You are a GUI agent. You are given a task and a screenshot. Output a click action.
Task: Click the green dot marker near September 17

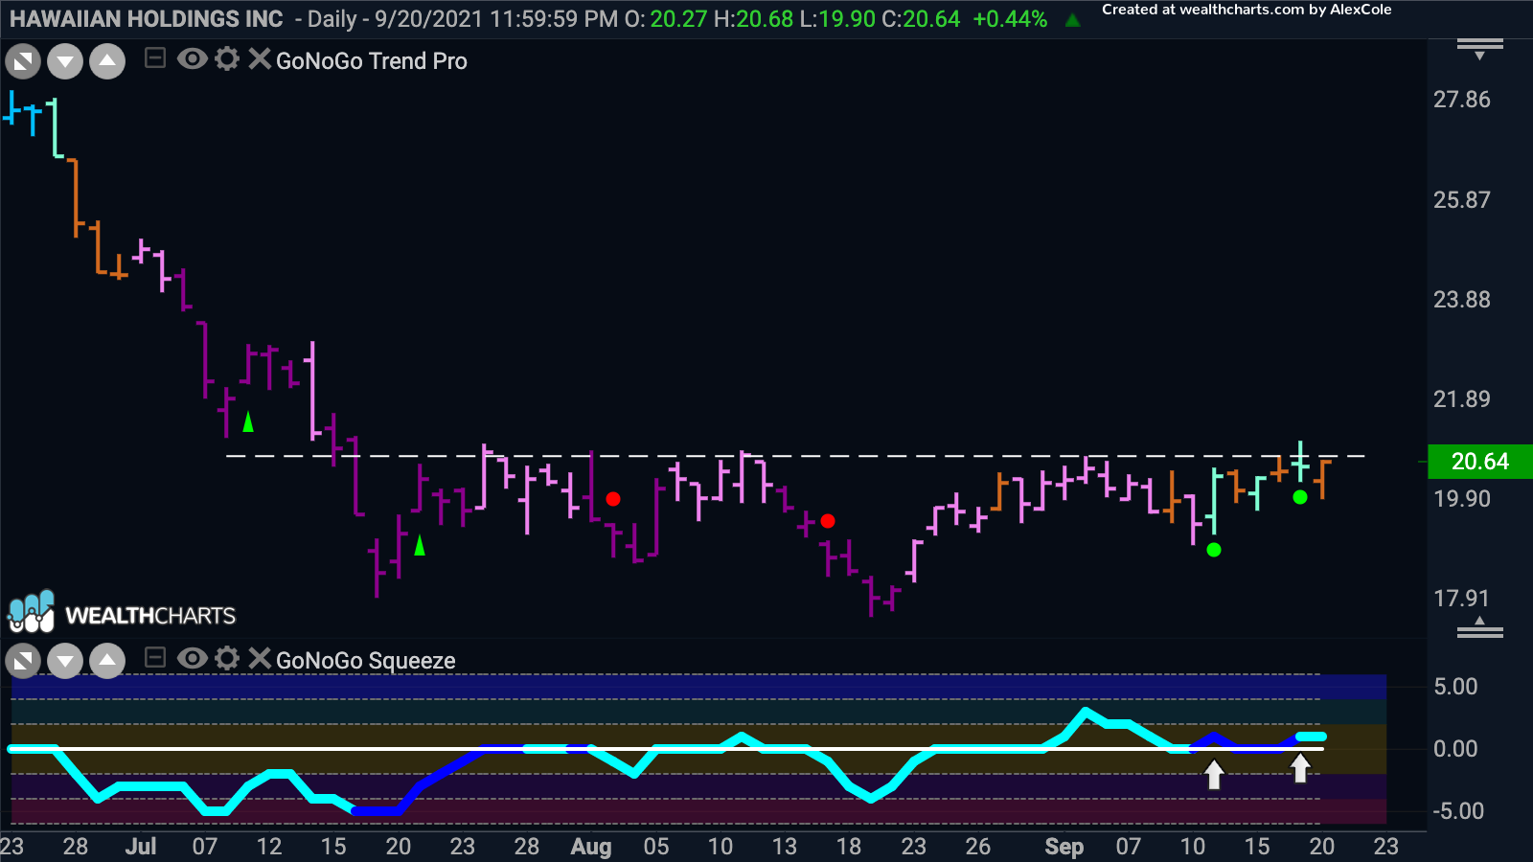(x=1300, y=497)
